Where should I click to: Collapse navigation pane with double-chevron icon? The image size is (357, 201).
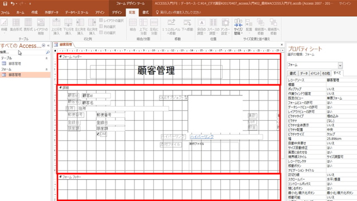click(x=49, y=46)
